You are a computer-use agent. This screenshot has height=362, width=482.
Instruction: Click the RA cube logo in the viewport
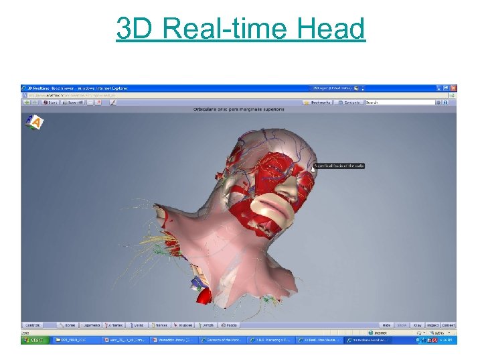click(x=34, y=123)
